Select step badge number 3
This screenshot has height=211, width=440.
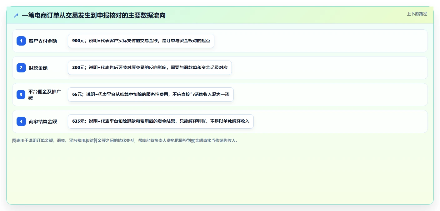tap(21, 95)
